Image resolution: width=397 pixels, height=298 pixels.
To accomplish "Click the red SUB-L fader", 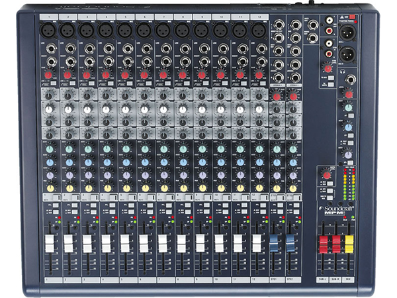I will coord(324,244).
